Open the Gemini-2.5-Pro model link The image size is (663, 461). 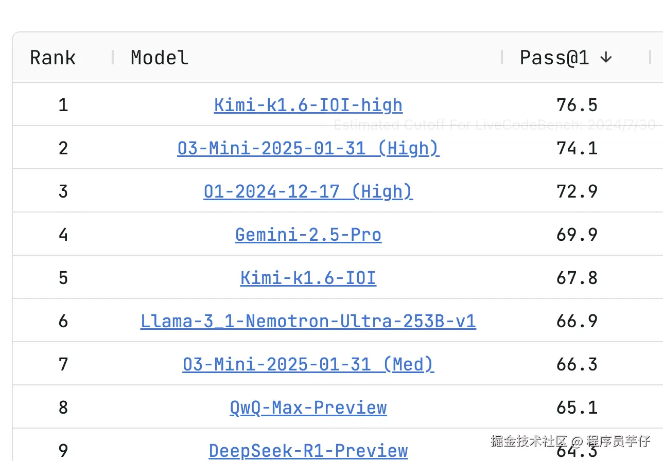coord(308,235)
